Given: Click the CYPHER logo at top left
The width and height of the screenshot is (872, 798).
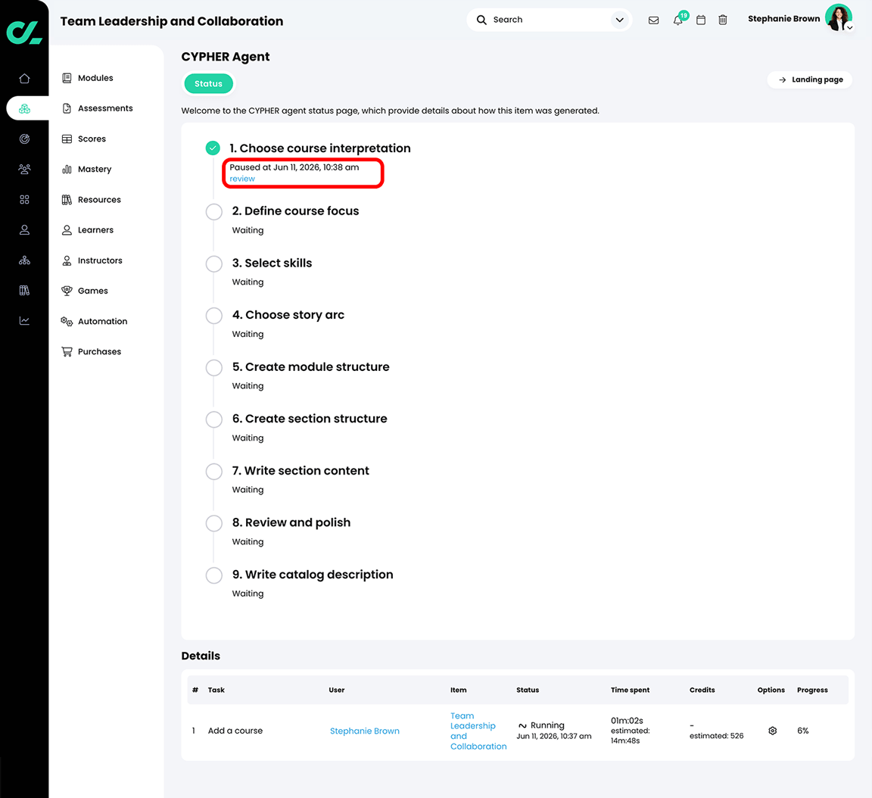Looking at the screenshot, I should (x=24, y=32).
